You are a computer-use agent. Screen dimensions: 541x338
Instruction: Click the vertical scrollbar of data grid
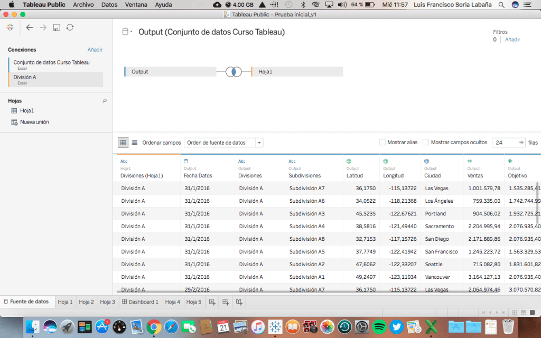click(537, 202)
